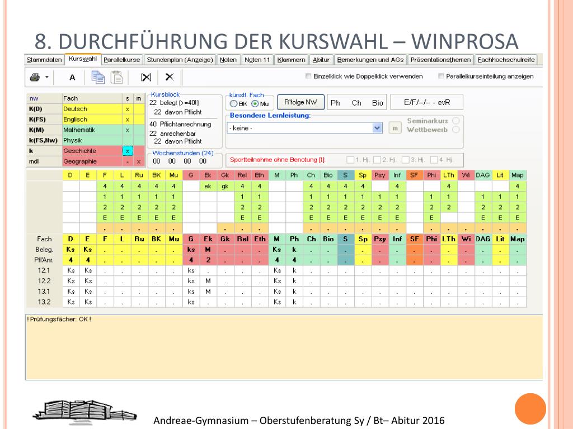Click the Mathematik subject row

86,130
